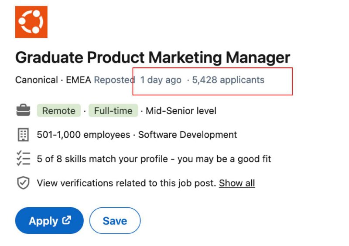This screenshot has width=349, height=246.
Task: Click the verification shield checkmark icon
Action: pyautogui.click(x=24, y=183)
